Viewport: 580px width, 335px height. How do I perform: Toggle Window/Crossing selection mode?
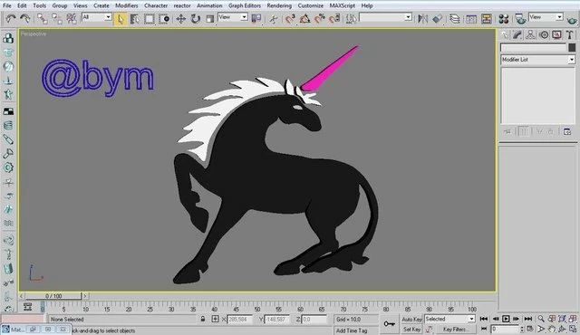pyautogui.click(x=164, y=19)
